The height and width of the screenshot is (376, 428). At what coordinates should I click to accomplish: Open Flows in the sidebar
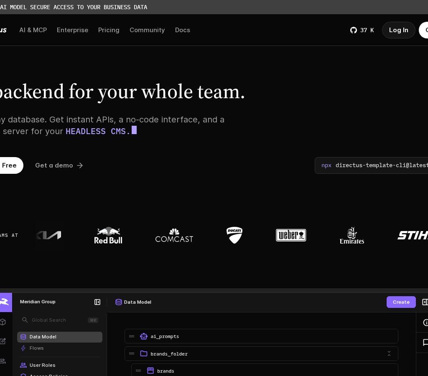click(60, 348)
